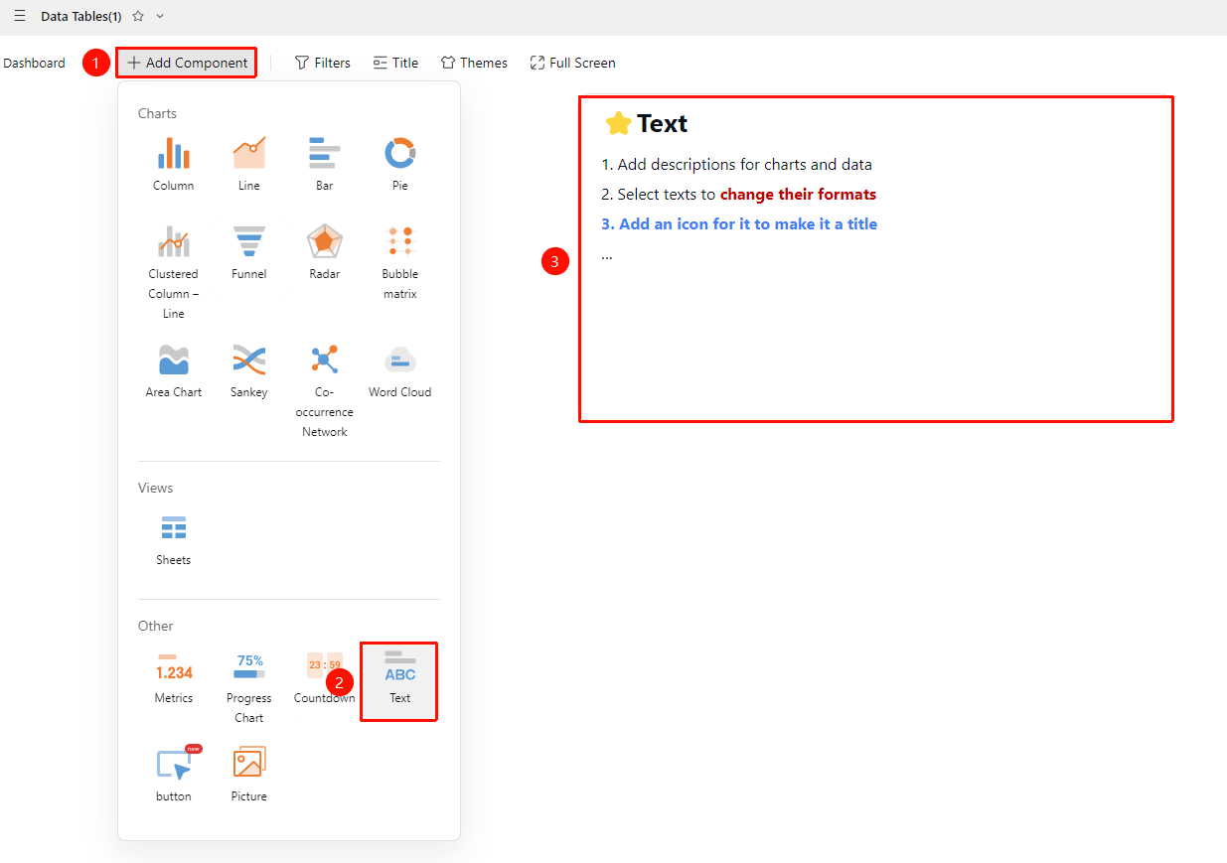Screen dimensions: 1227x863
Task: Insert a Radar chart
Action: coord(325,252)
